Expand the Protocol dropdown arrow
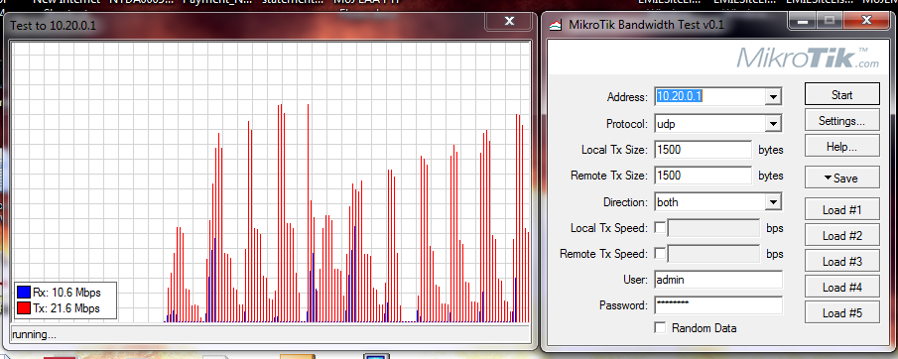 click(773, 123)
